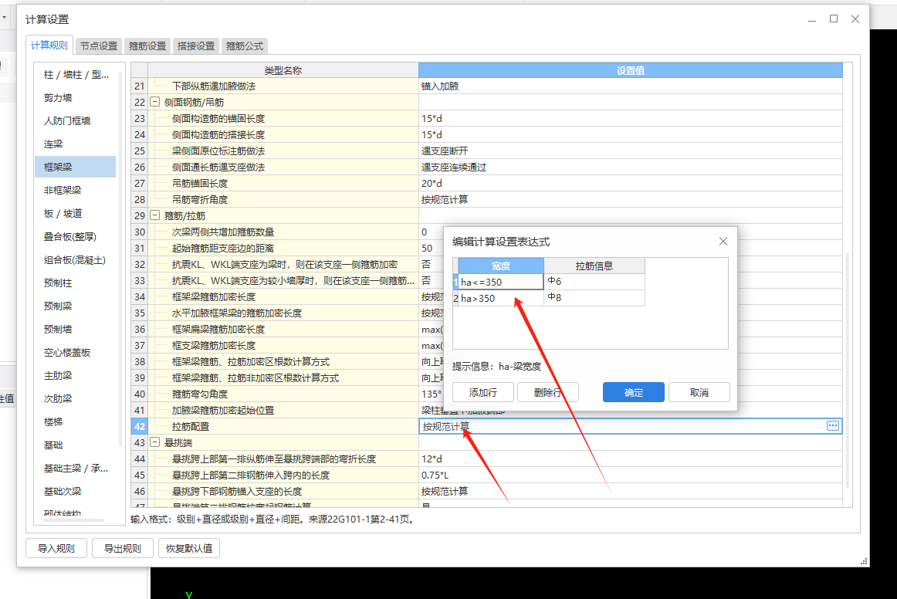Click the 恢复默认值 button

(x=189, y=548)
